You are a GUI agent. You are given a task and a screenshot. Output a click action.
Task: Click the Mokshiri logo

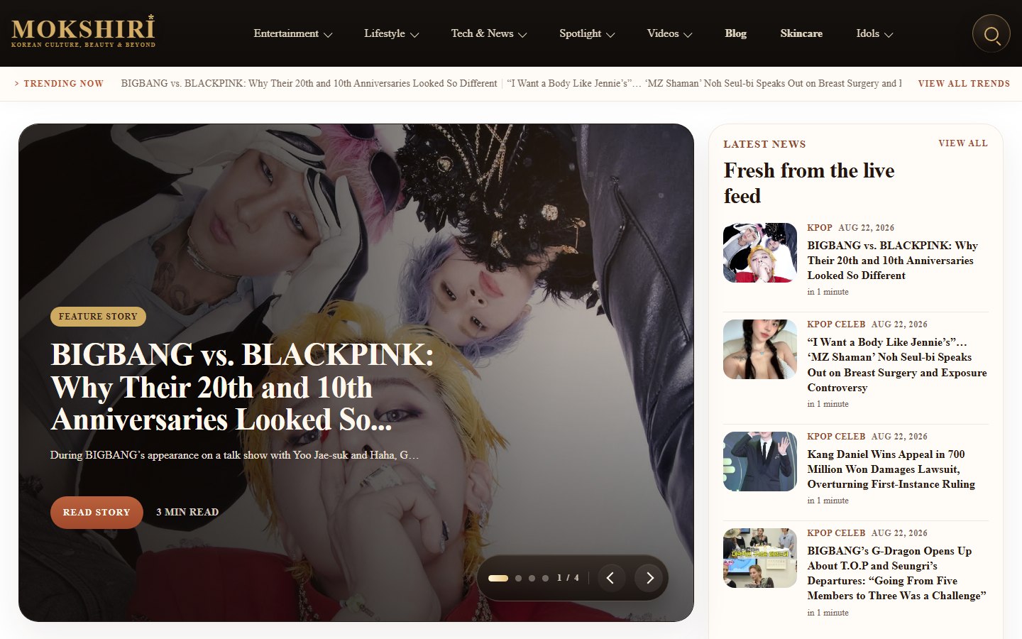coord(83,31)
